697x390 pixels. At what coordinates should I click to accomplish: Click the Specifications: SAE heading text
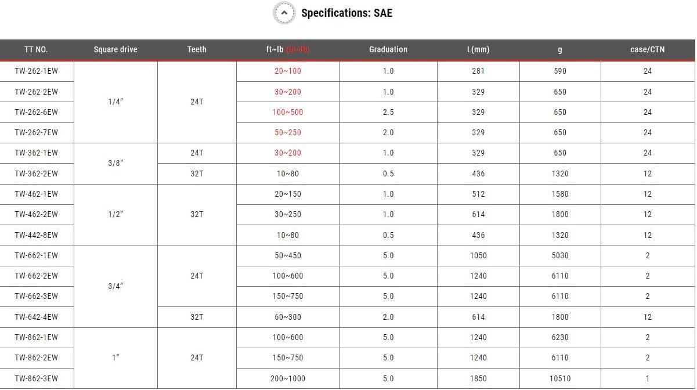[346, 13]
